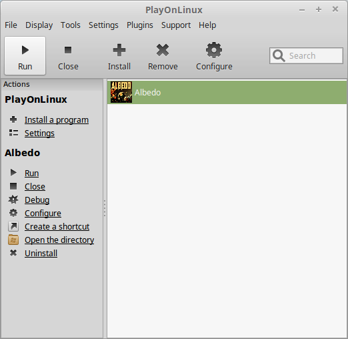Screen dimensions: 348x339
Task: Click the Install plus toolbar button
Action: [x=119, y=55]
